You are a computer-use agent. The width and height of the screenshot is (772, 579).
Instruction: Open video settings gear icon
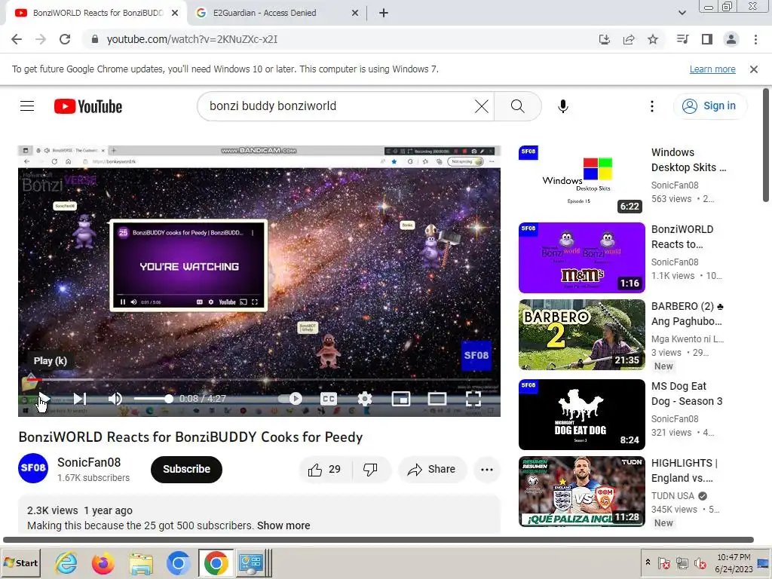(x=365, y=399)
